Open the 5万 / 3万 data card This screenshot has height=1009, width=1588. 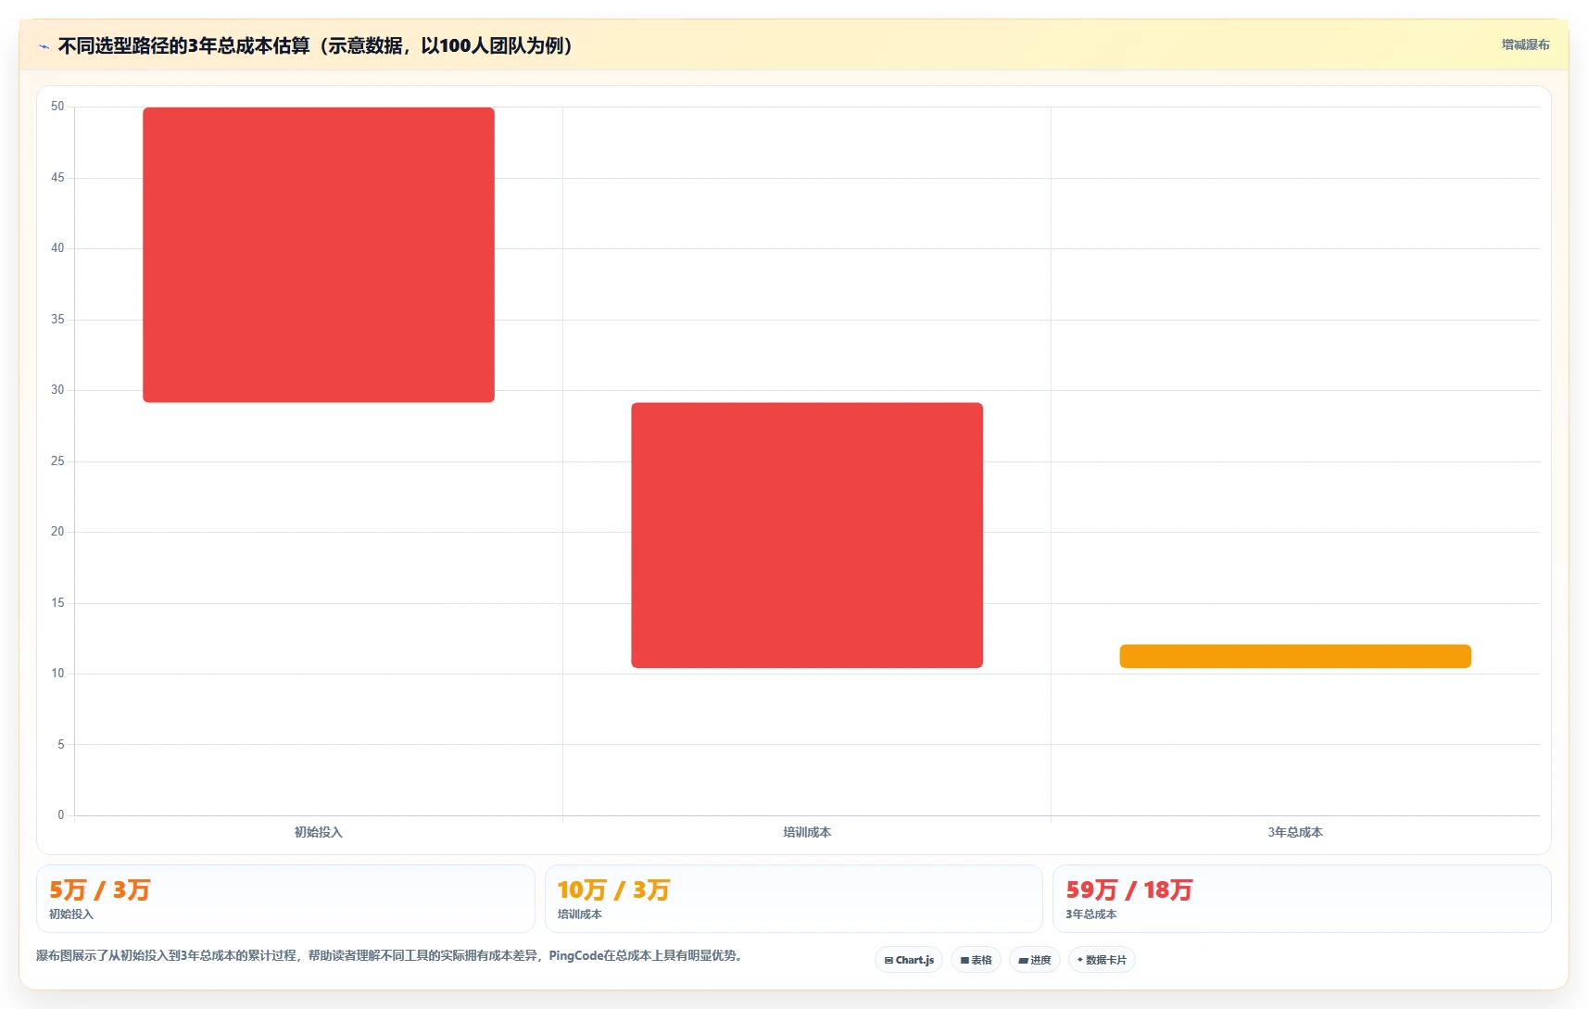(285, 899)
